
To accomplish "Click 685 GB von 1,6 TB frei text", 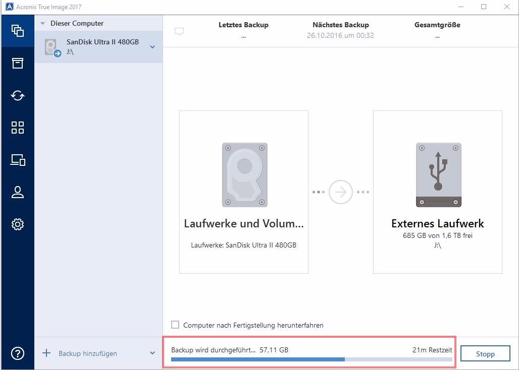I will [x=438, y=235].
